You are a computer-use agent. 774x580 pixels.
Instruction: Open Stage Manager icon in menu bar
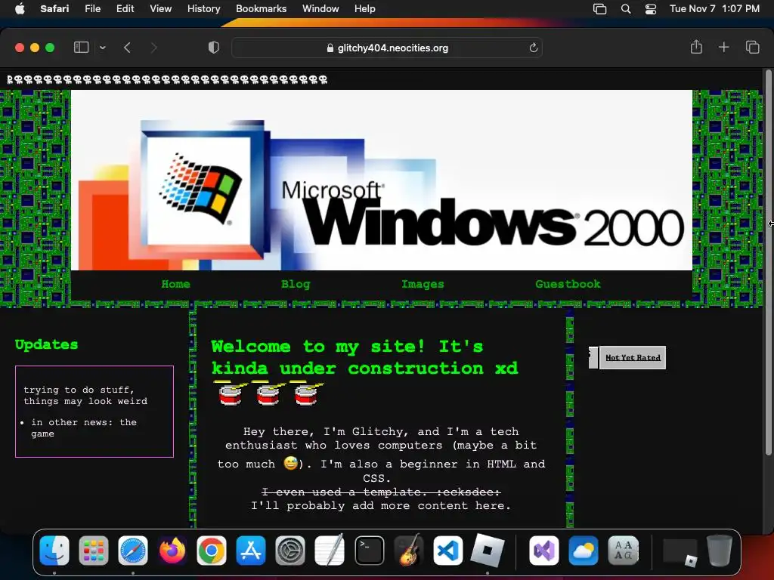tap(599, 9)
